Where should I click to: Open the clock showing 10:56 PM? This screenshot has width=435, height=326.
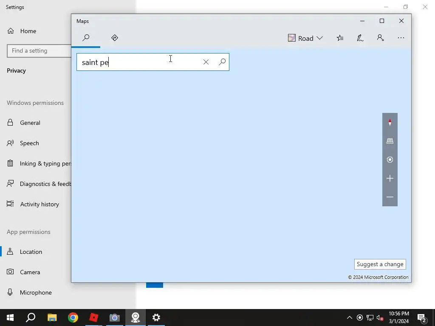coord(398,318)
